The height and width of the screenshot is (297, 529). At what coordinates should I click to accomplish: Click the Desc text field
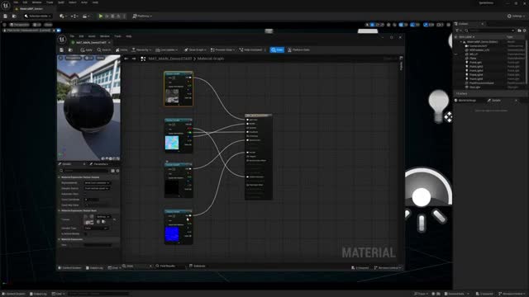click(x=98, y=245)
